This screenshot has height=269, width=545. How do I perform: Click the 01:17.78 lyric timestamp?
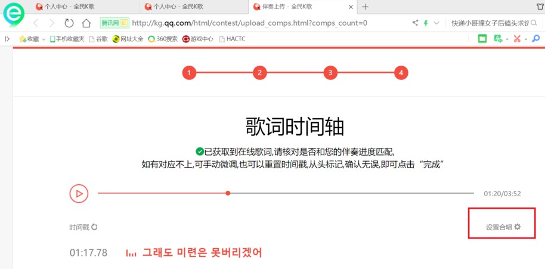(x=88, y=253)
